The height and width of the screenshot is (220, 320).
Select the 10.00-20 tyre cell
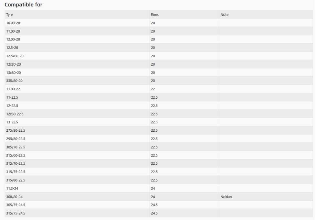[x=13, y=23]
